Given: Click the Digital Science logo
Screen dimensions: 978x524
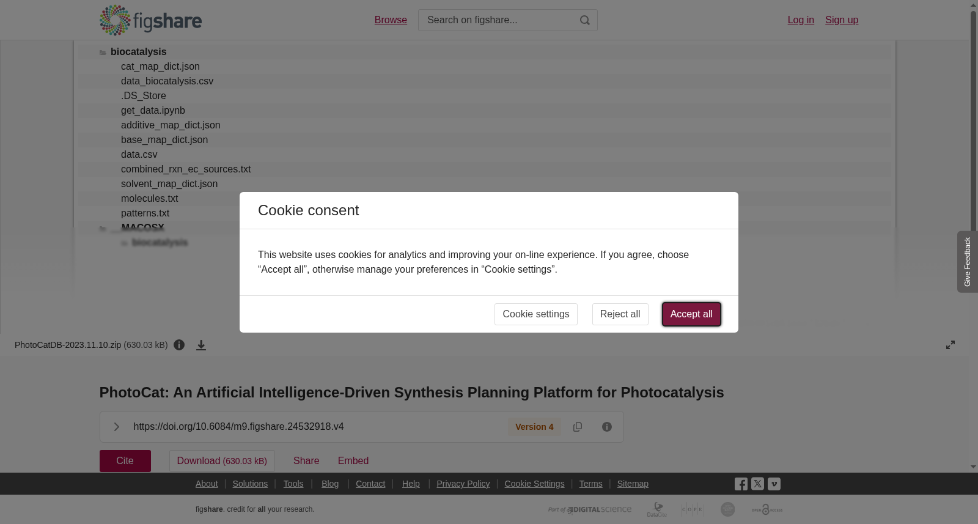Looking at the screenshot, I should click(590, 509).
